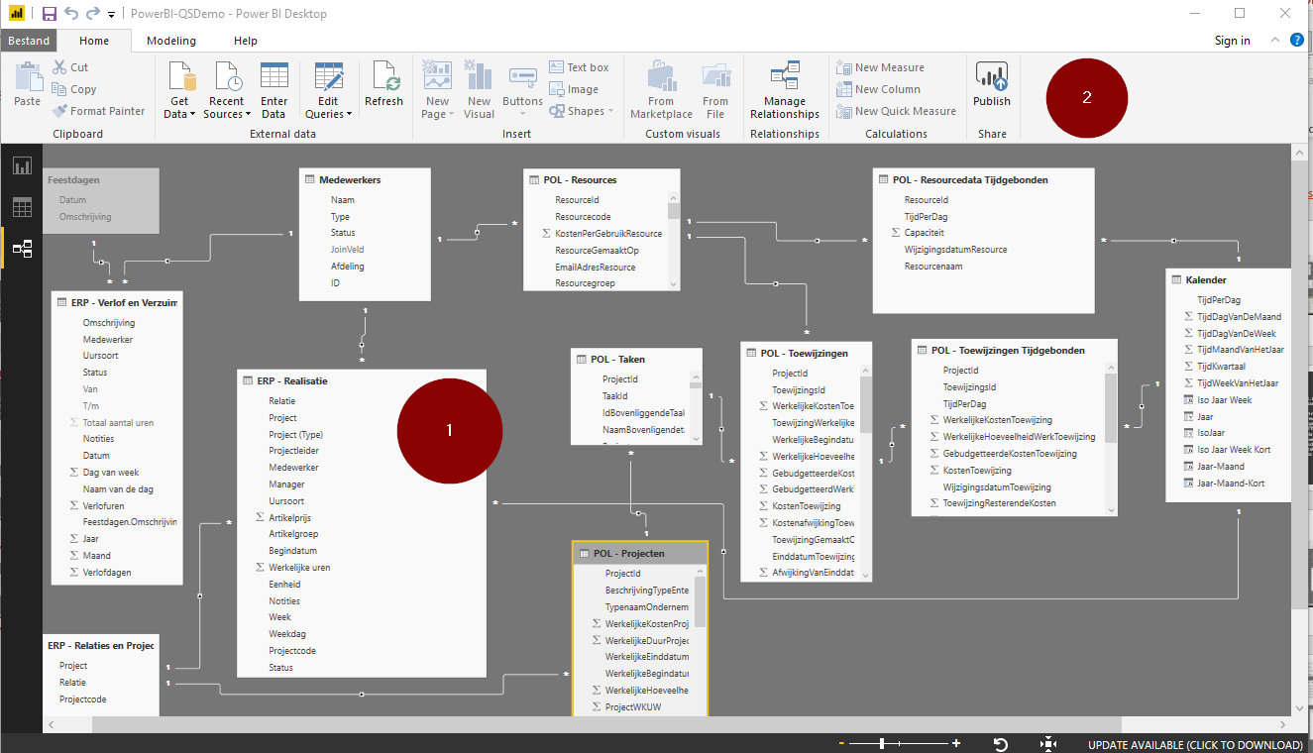Click From Marketplace custom visuals
1313x753 pixels.
tap(661, 91)
